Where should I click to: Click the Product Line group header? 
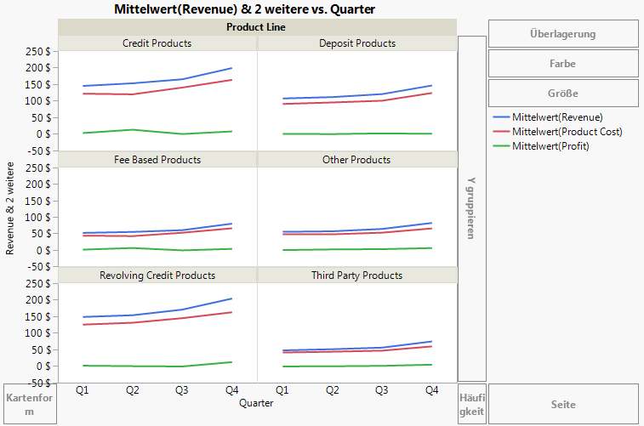257,27
